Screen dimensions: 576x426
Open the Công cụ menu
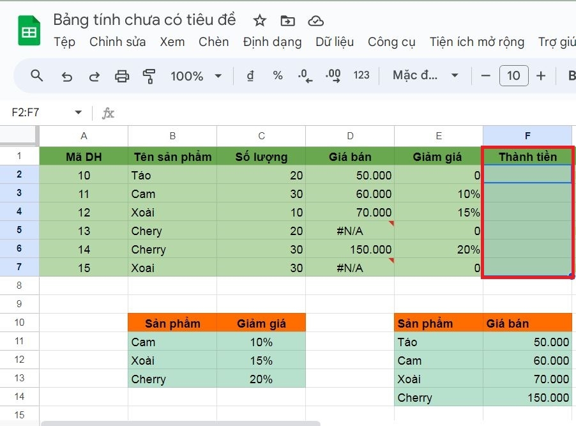(x=391, y=42)
